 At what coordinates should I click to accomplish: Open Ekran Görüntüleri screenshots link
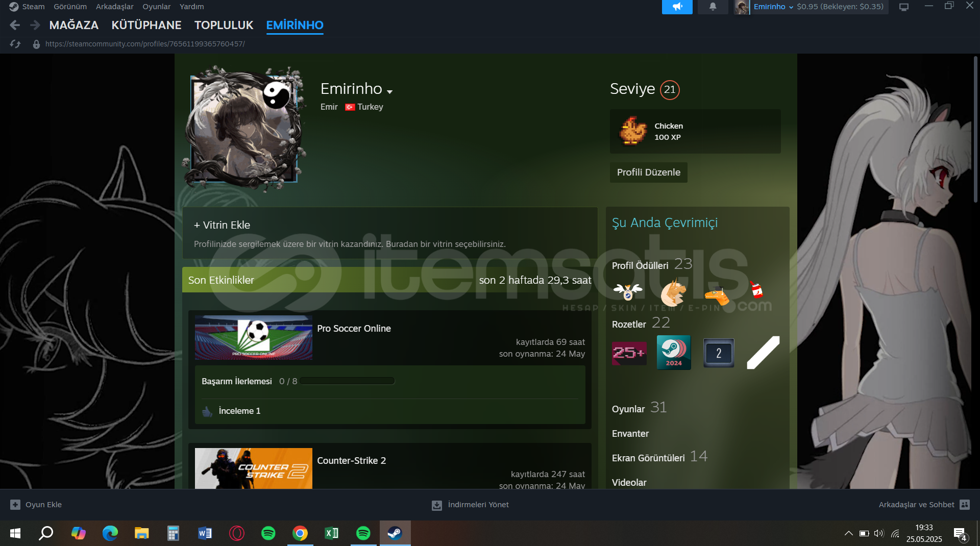pyautogui.click(x=659, y=457)
